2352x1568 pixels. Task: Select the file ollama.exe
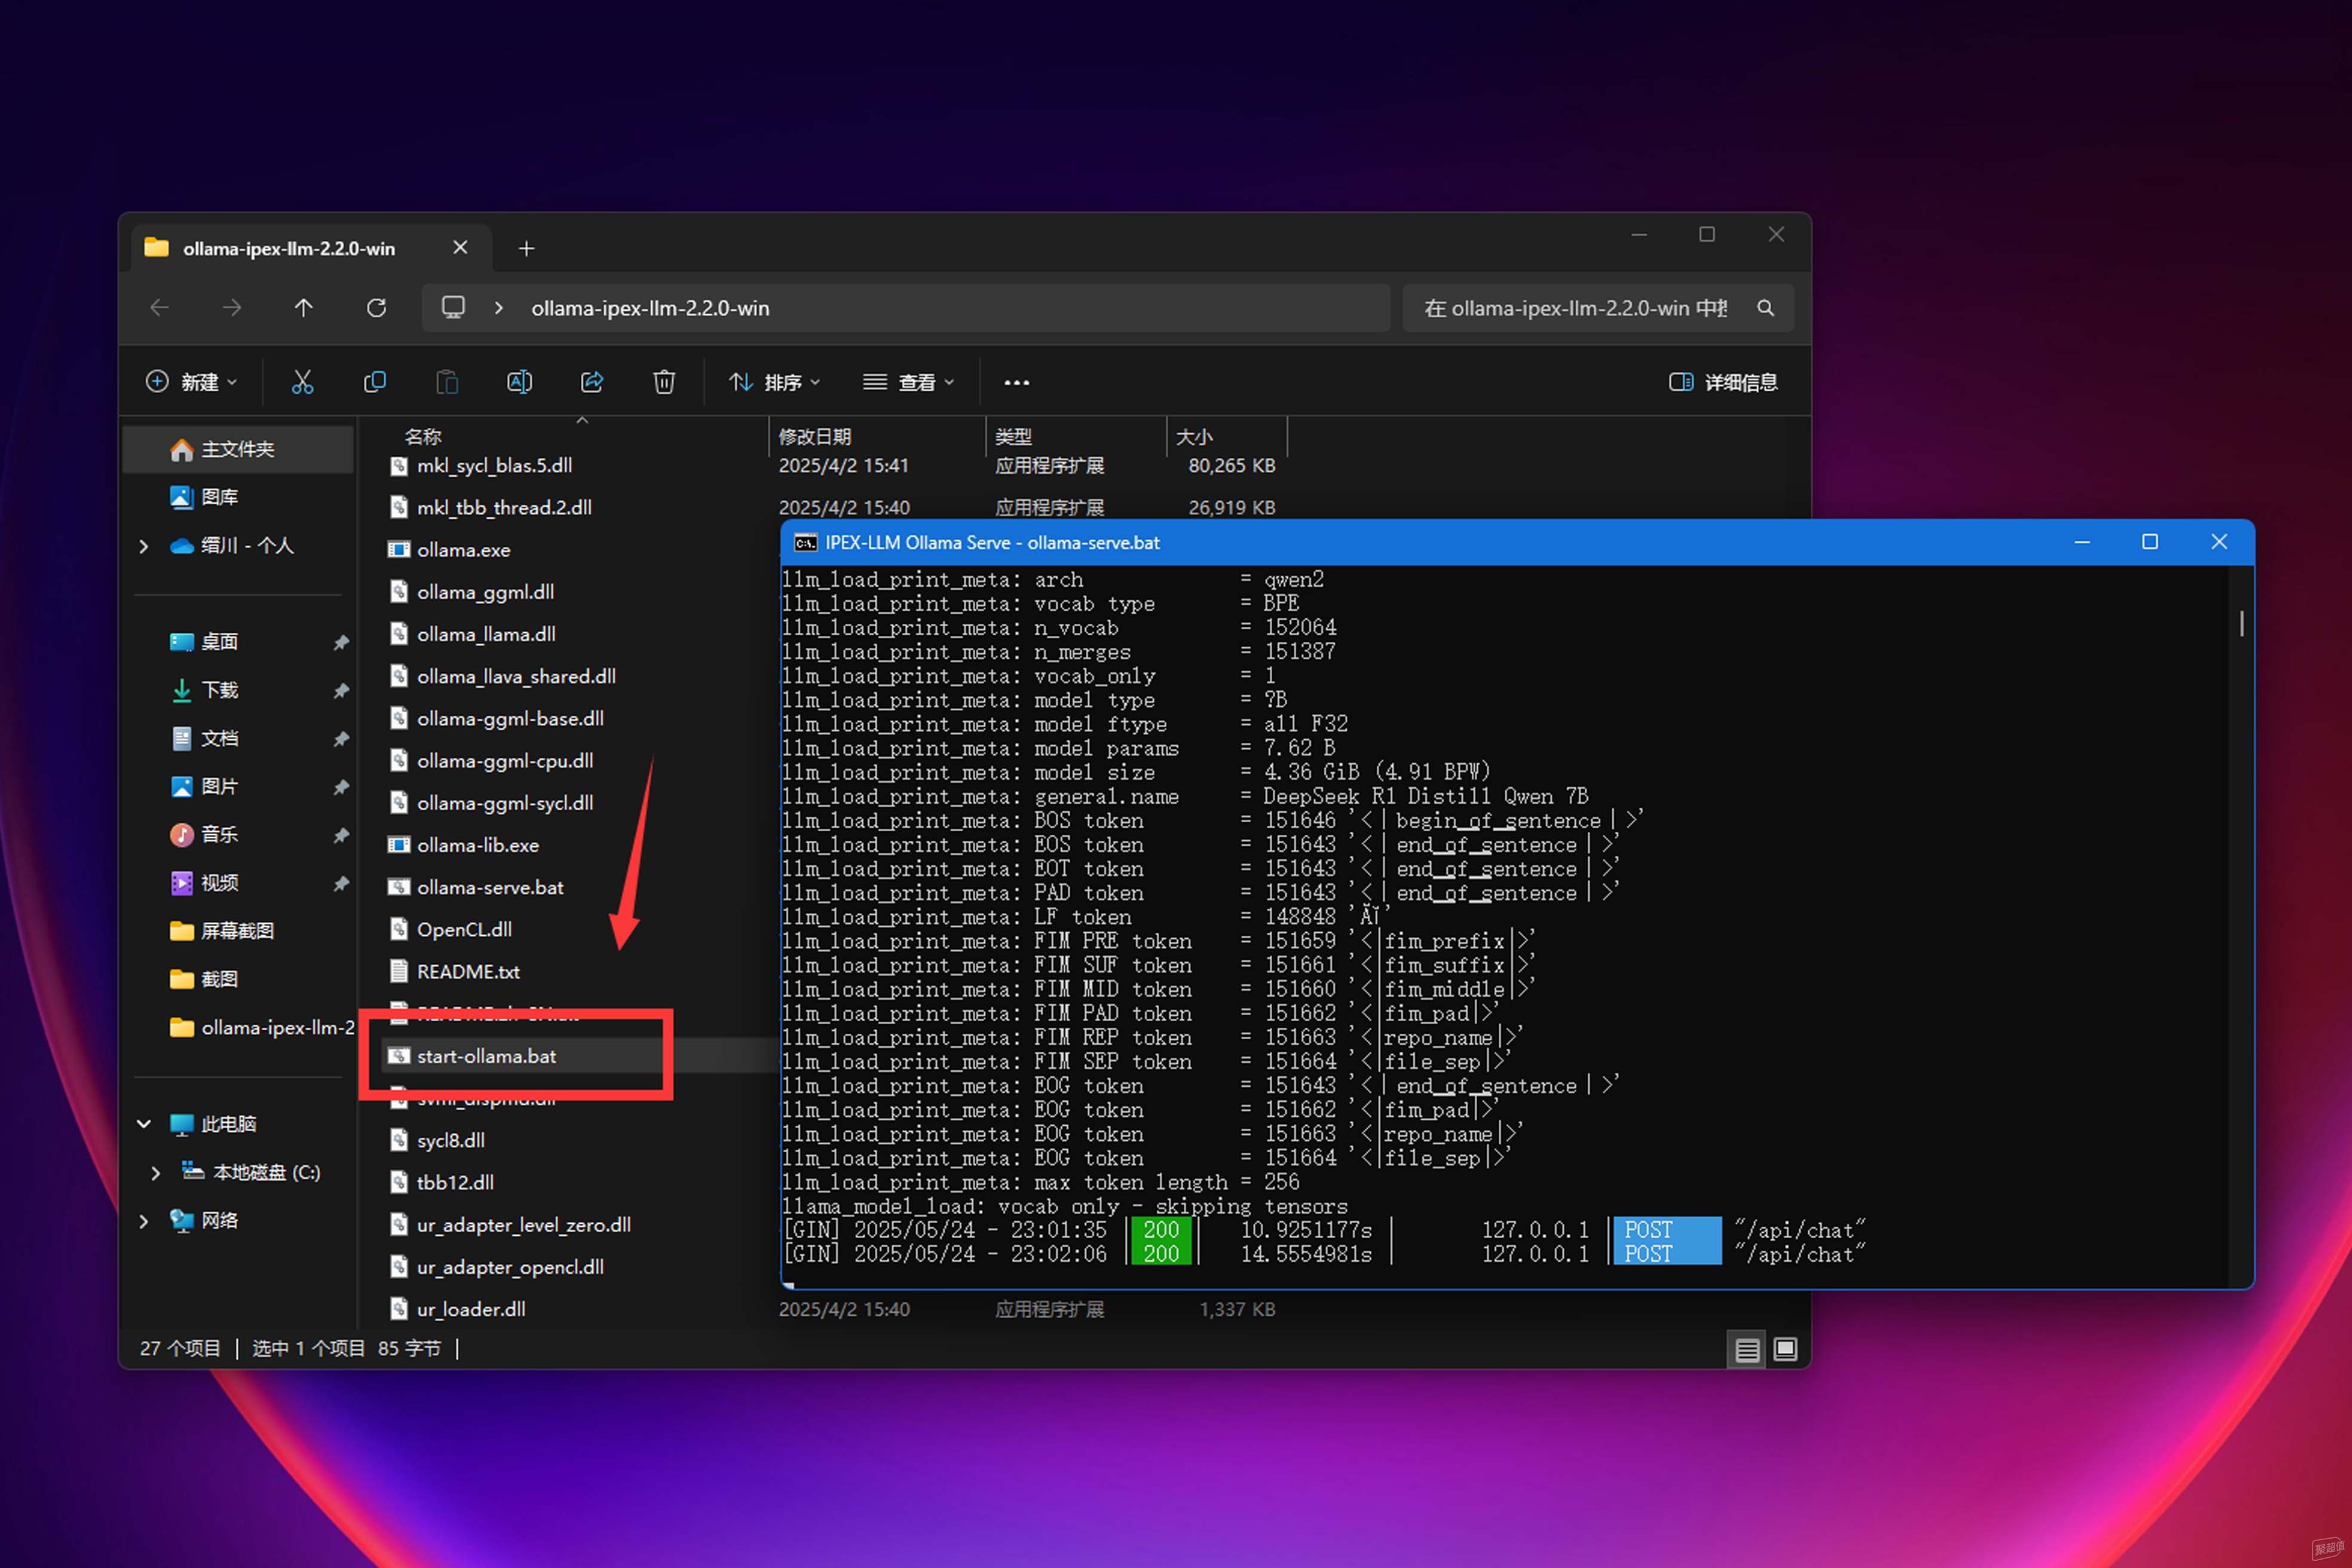[x=463, y=550]
